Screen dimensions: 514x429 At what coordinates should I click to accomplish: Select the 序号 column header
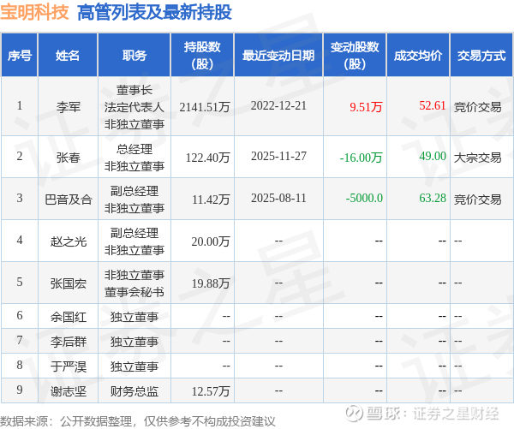click(20, 55)
